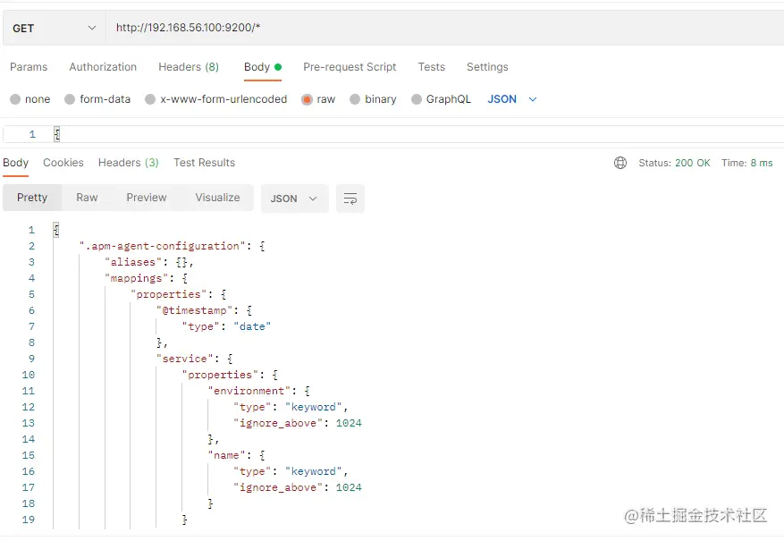Click the "date" value on line 7
The width and height of the screenshot is (784, 541).
tap(252, 326)
